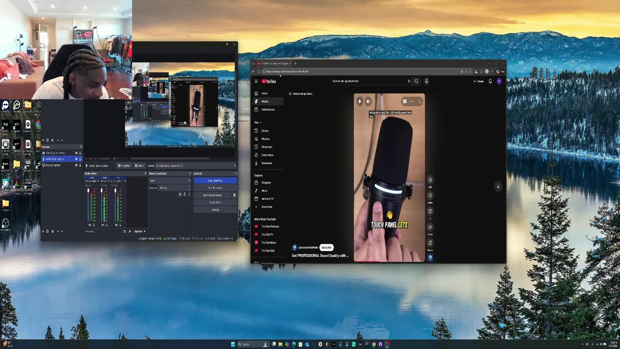Open comments on the Short
Viewport: 620px width, 349px height.
coord(430,211)
